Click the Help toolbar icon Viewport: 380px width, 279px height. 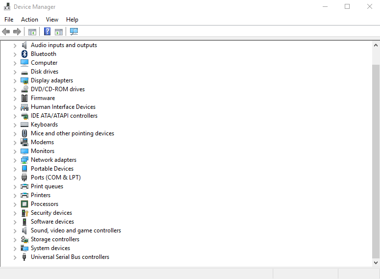(47, 32)
